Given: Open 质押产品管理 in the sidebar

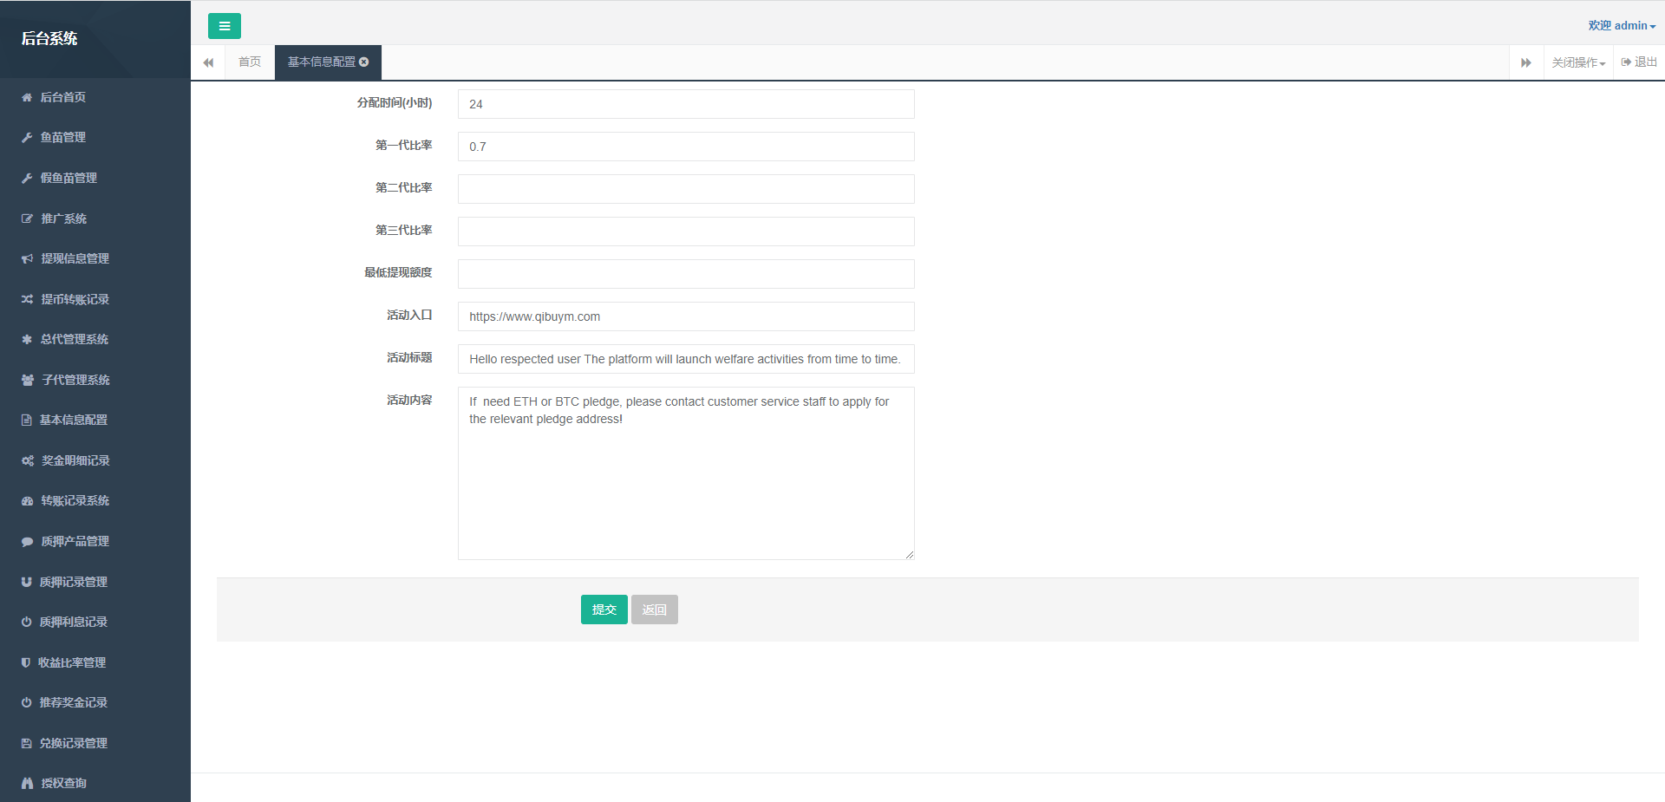Looking at the screenshot, I should (x=75, y=542).
